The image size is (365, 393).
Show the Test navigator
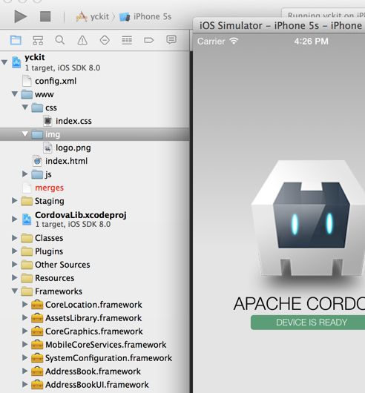105,40
